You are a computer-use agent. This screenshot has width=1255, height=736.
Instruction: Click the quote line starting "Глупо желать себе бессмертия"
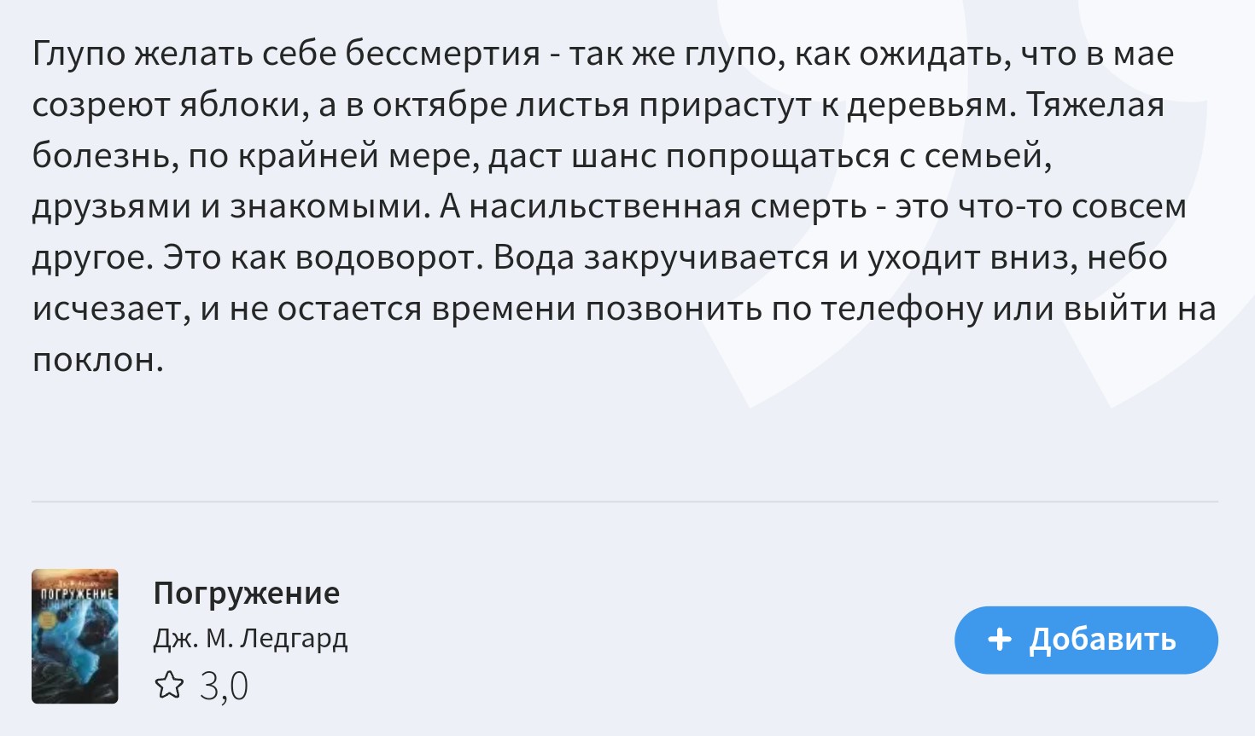click(x=603, y=54)
